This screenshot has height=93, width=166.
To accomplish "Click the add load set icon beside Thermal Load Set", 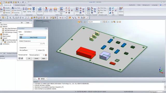I will click(46, 55).
